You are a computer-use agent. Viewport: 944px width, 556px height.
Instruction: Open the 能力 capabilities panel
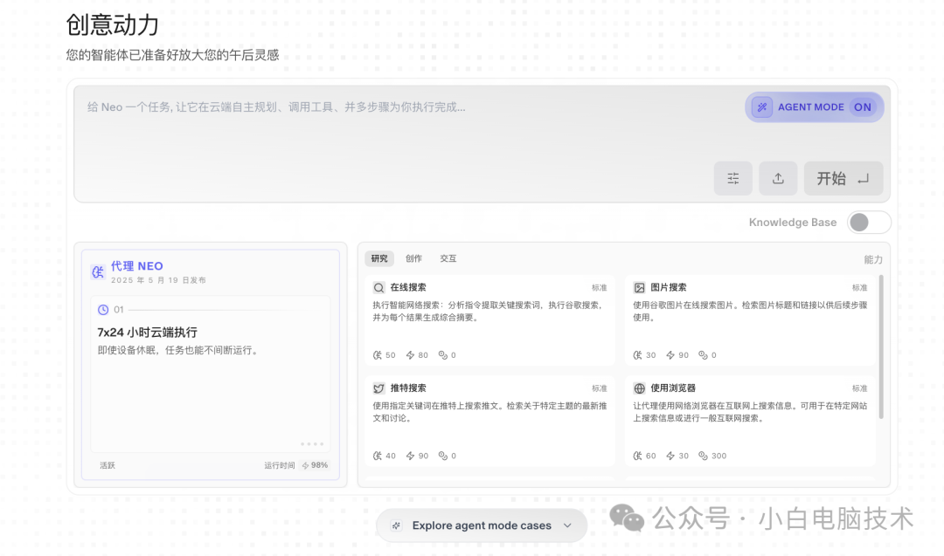874,259
